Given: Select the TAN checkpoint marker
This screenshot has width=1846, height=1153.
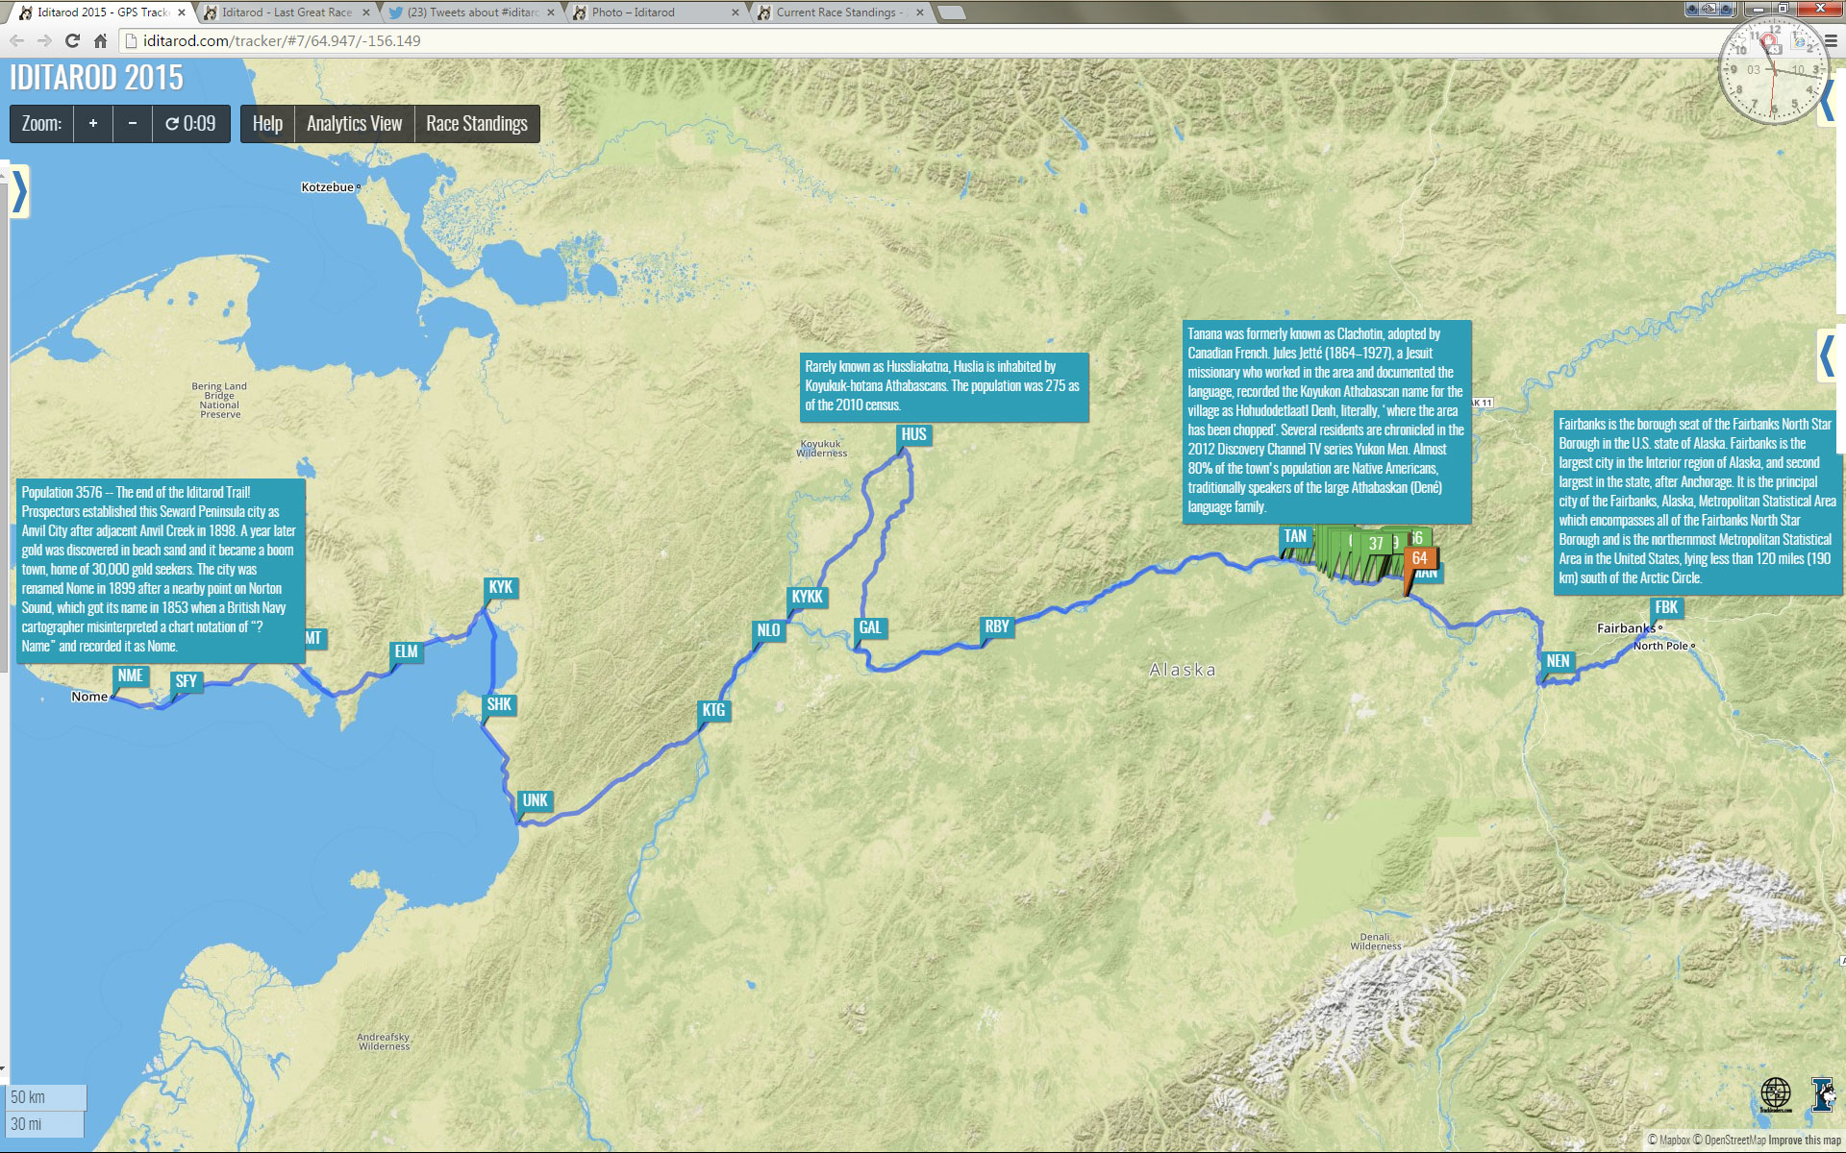Looking at the screenshot, I should (1295, 536).
